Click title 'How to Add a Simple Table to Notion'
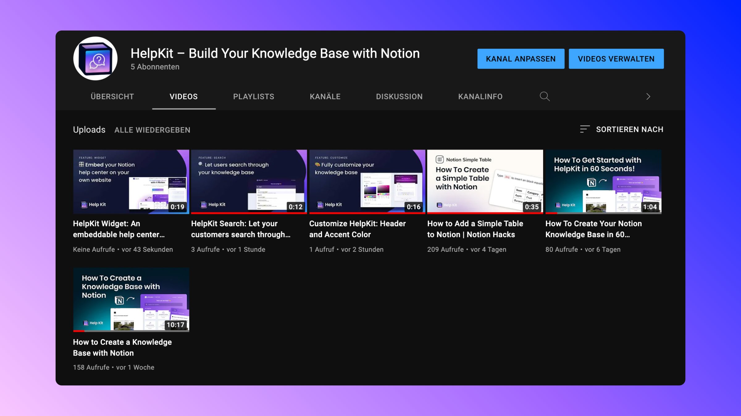741x416 pixels. point(475,229)
